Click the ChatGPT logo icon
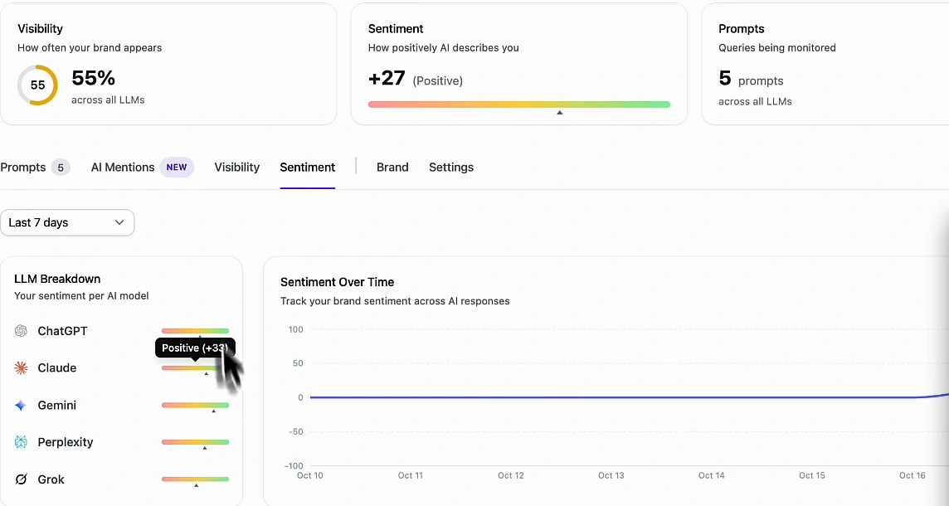This screenshot has height=506, width=949. pyautogui.click(x=21, y=331)
